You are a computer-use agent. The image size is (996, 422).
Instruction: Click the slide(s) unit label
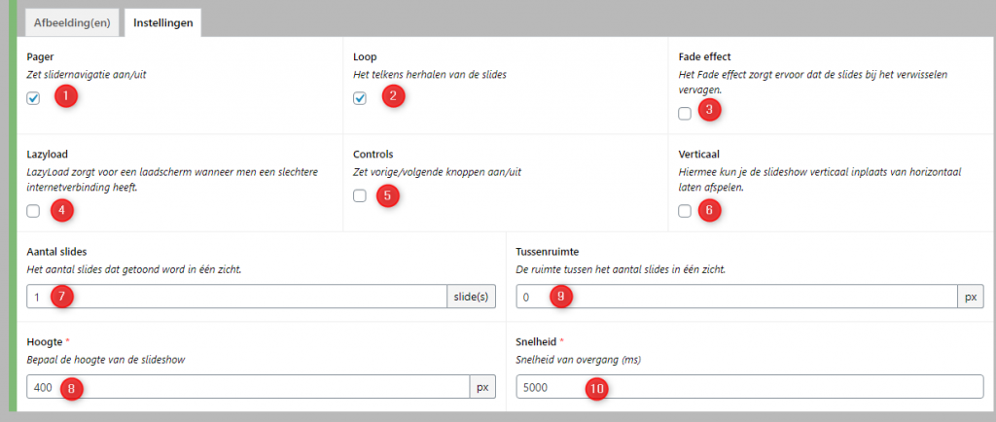click(x=471, y=297)
